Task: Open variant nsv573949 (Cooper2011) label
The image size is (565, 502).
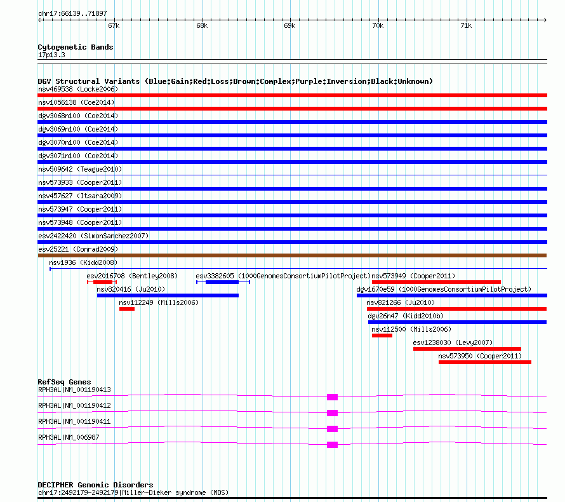Action: point(413,276)
